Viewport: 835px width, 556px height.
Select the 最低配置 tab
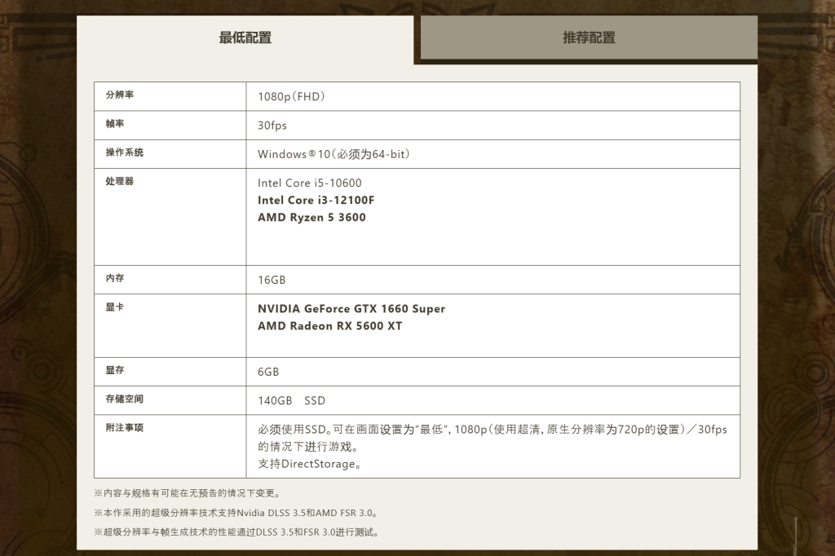click(245, 38)
